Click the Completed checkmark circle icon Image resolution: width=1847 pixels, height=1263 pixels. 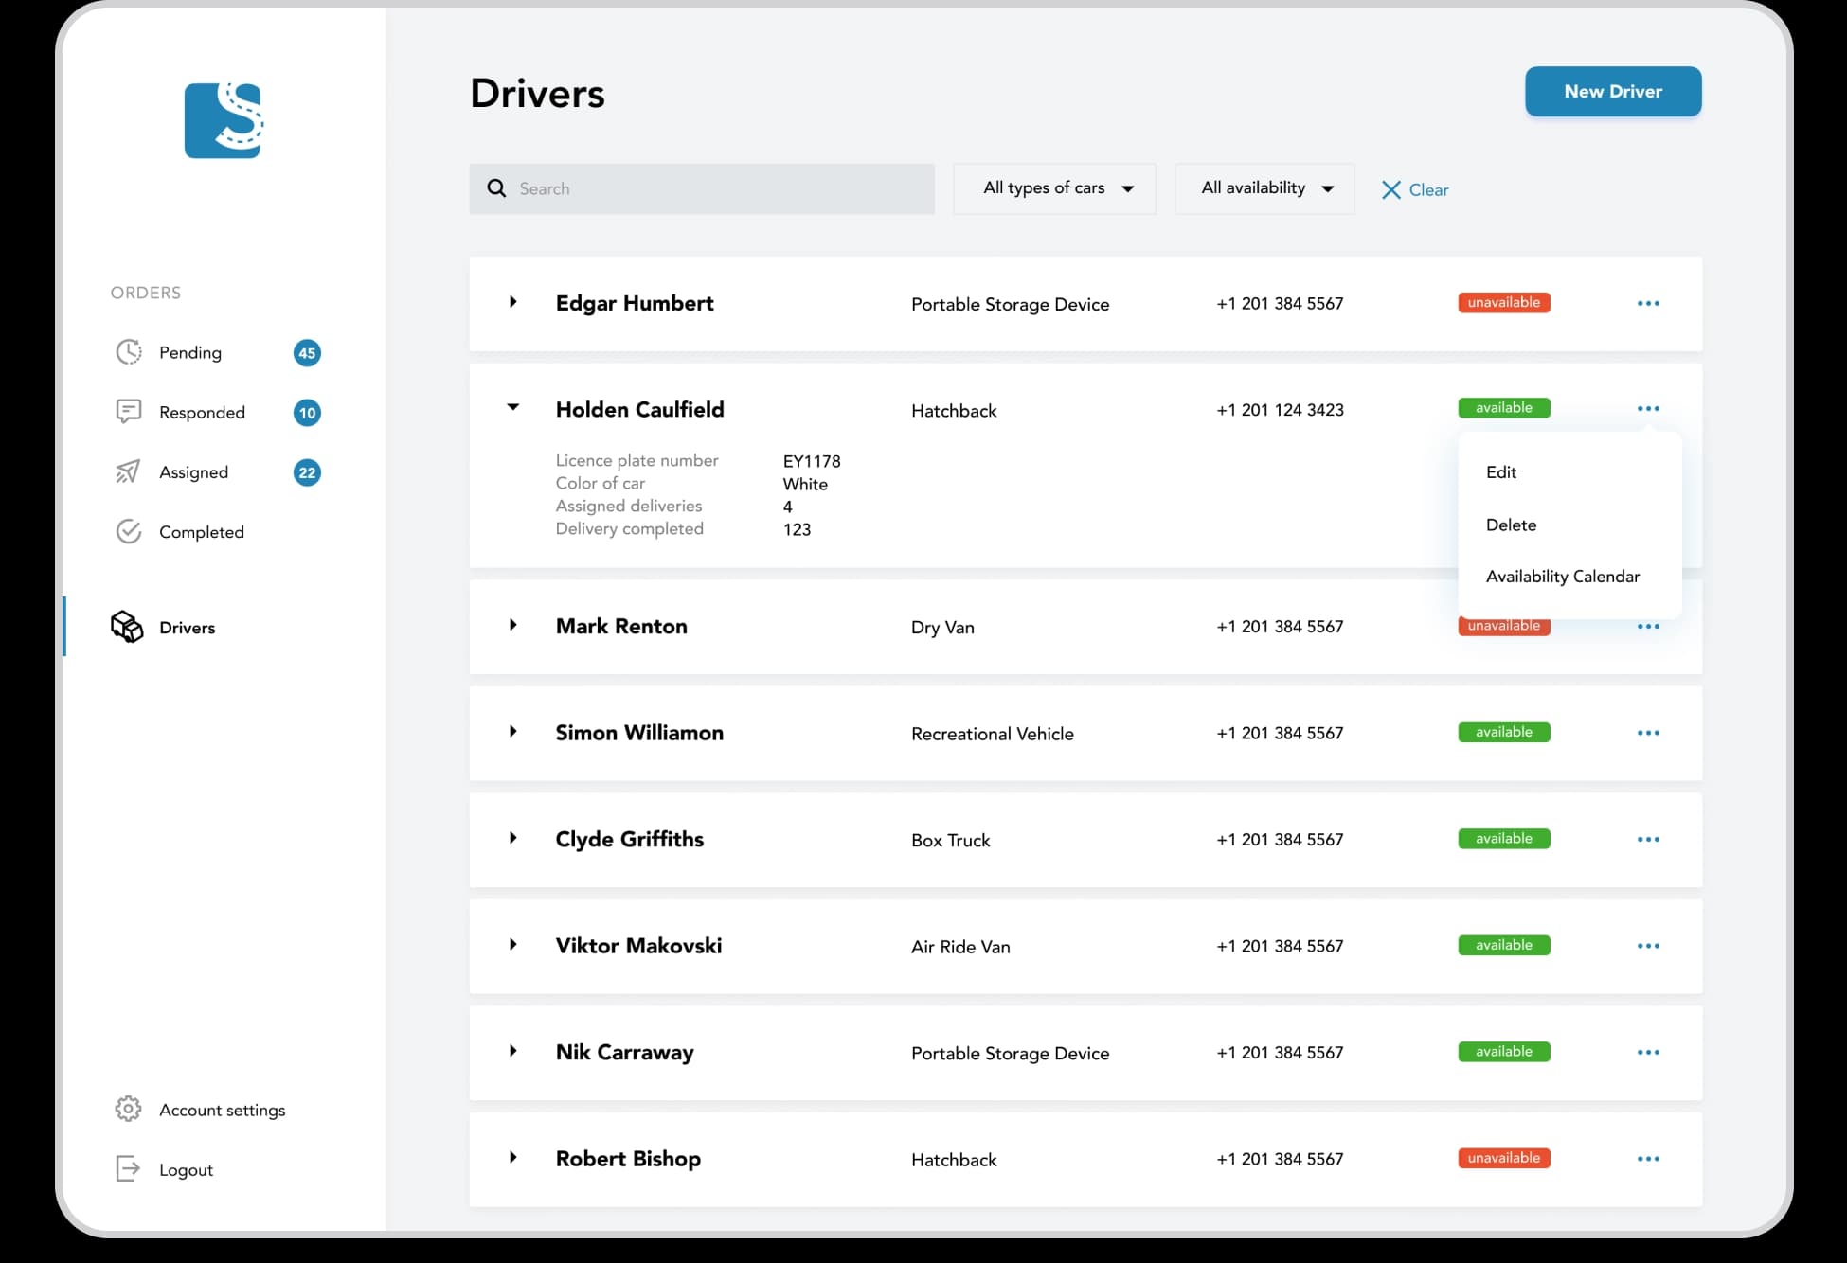129,531
